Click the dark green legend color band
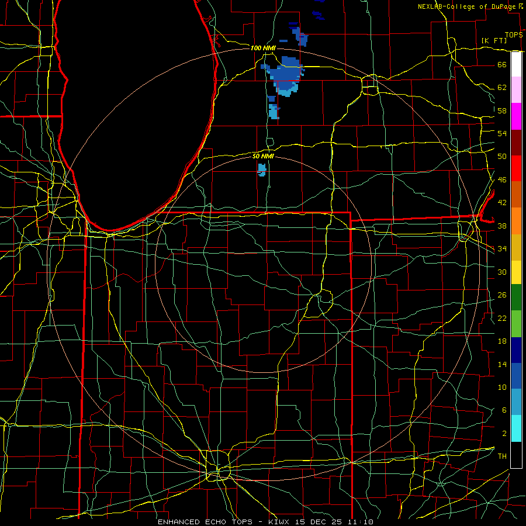The height and width of the screenshot is (526, 526). pyautogui.click(x=516, y=297)
